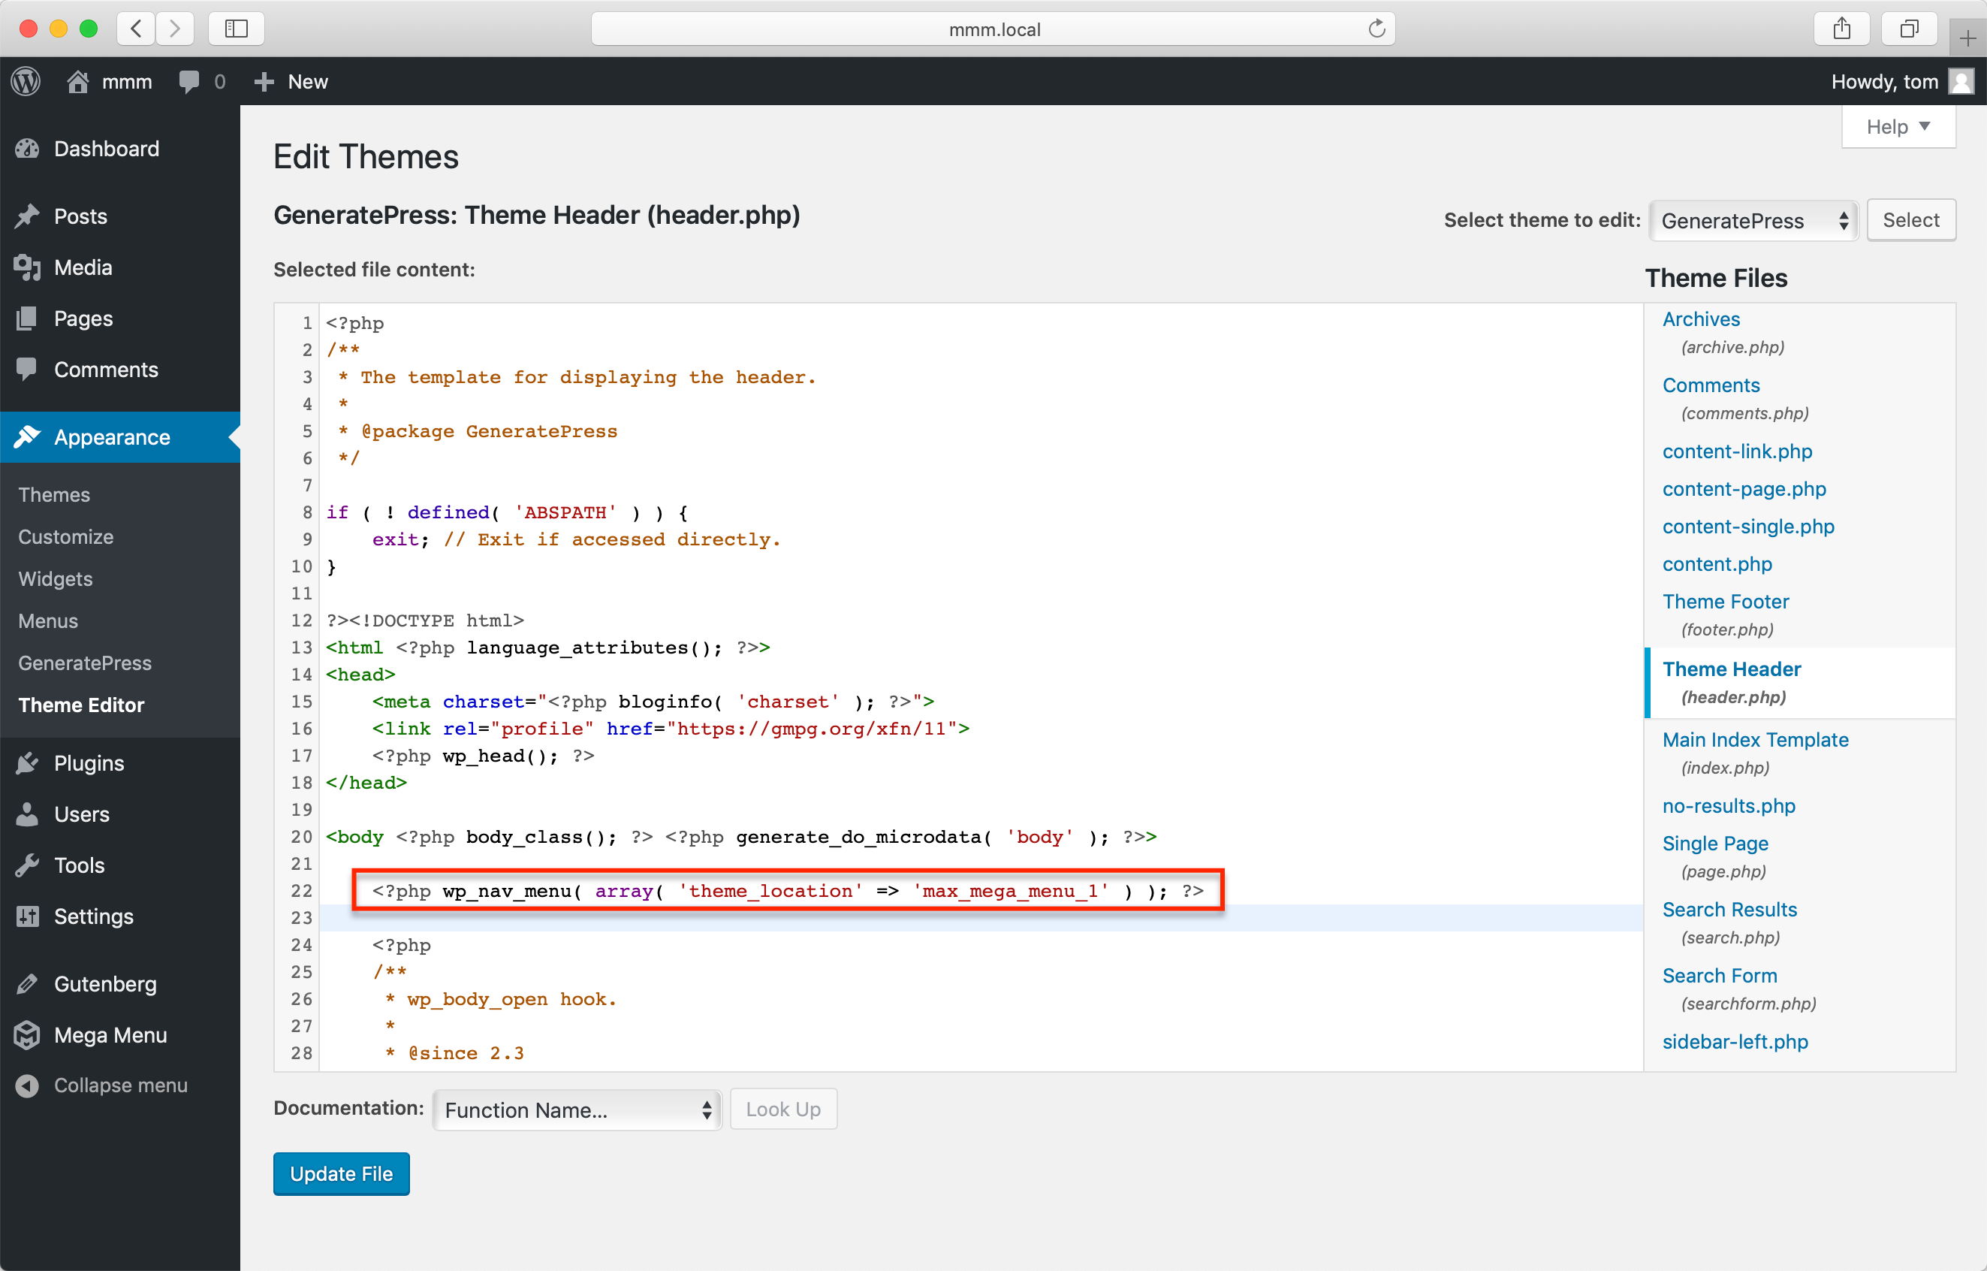Open Main Index Template file
The image size is (1987, 1271).
point(1754,739)
